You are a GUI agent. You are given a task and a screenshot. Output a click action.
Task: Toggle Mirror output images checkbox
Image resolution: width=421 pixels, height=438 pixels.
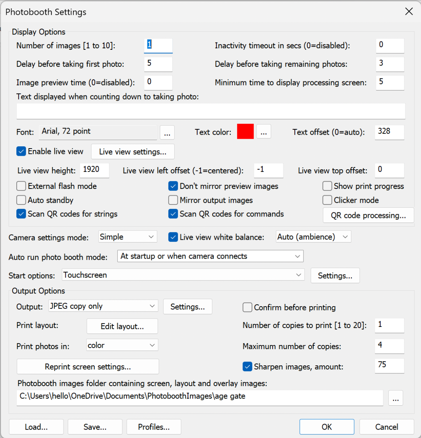pyautogui.click(x=173, y=200)
